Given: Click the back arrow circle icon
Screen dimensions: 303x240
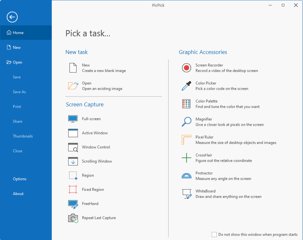Looking at the screenshot, I should (12, 17).
